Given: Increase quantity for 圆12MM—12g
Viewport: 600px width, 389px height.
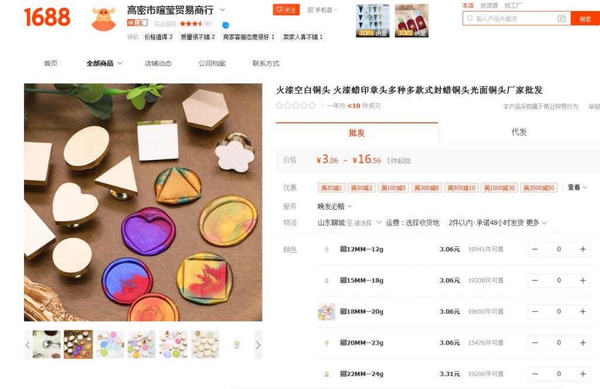Looking at the screenshot, I should (x=583, y=249).
